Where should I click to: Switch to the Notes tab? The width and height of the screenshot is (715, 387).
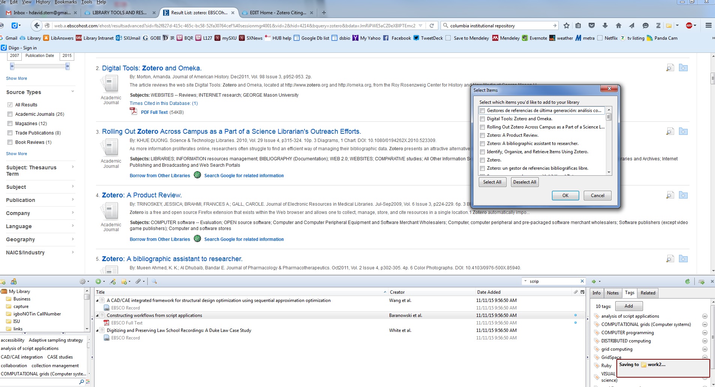click(x=613, y=293)
